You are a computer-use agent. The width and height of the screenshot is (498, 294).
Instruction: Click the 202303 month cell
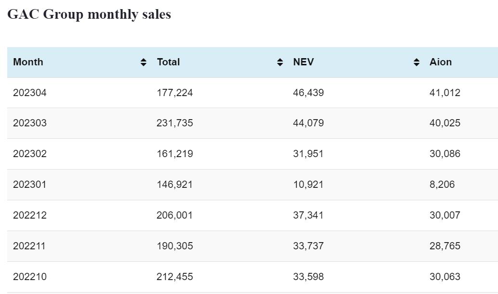[30, 123]
